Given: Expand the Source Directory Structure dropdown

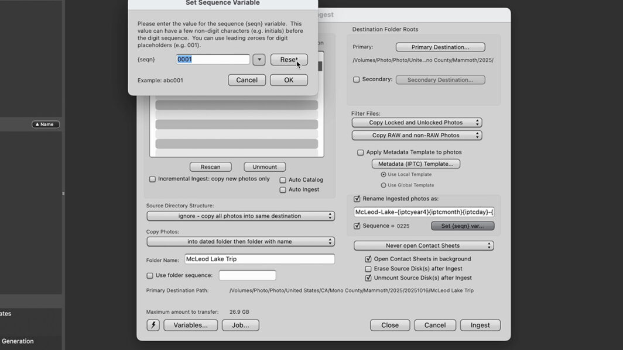Looking at the screenshot, I should (240, 216).
